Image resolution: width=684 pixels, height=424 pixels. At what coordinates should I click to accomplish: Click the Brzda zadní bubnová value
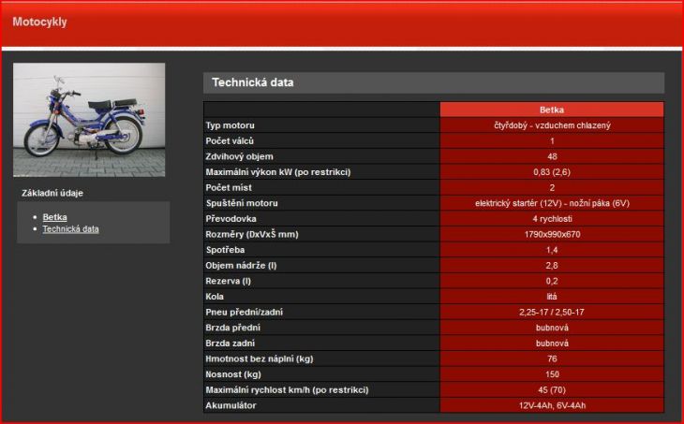(x=552, y=344)
